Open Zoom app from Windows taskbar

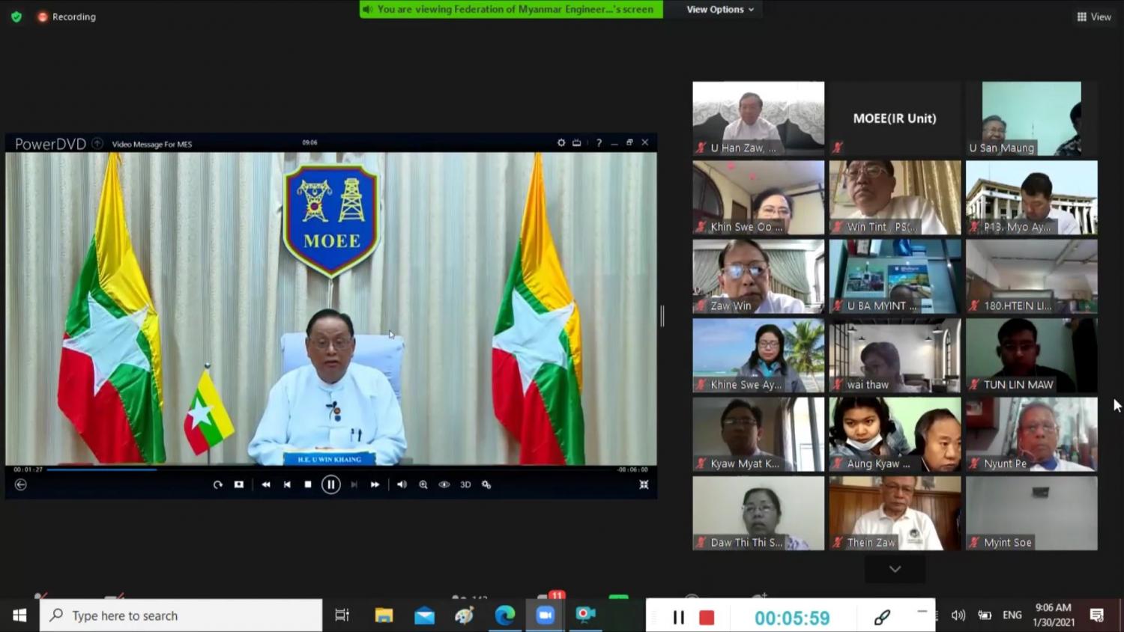click(545, 615)
